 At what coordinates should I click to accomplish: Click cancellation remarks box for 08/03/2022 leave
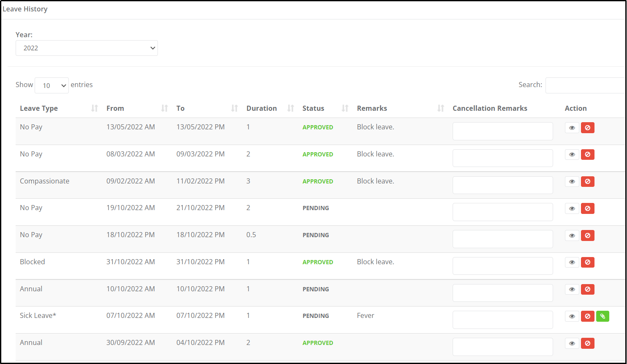[502, 158]
